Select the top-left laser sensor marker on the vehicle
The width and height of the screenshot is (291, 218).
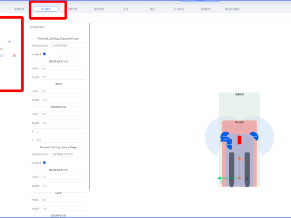225,137
